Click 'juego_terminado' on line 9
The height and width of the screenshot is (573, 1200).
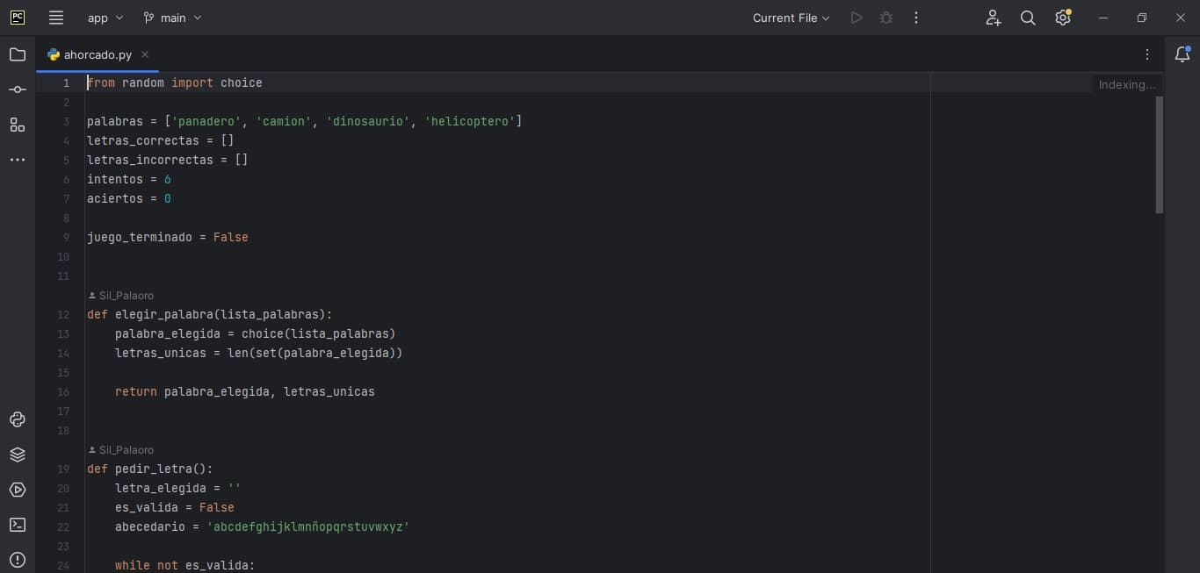click(x=140, y=237)
